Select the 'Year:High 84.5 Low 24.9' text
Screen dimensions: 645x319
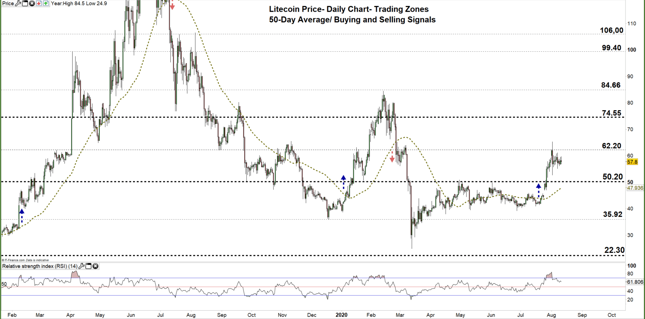click(79, 3)
